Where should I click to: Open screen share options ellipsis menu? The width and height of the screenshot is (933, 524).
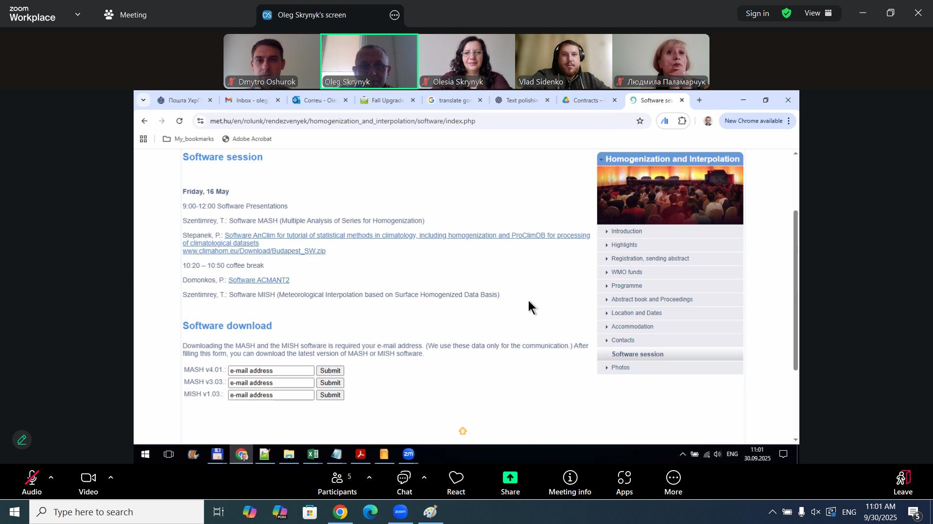tap(395, 15)
